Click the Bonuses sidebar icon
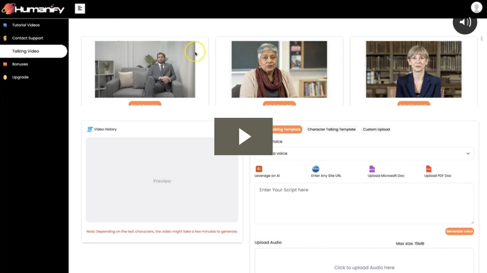The height and width of the screenshot is (273, 487). coord(5,64)
